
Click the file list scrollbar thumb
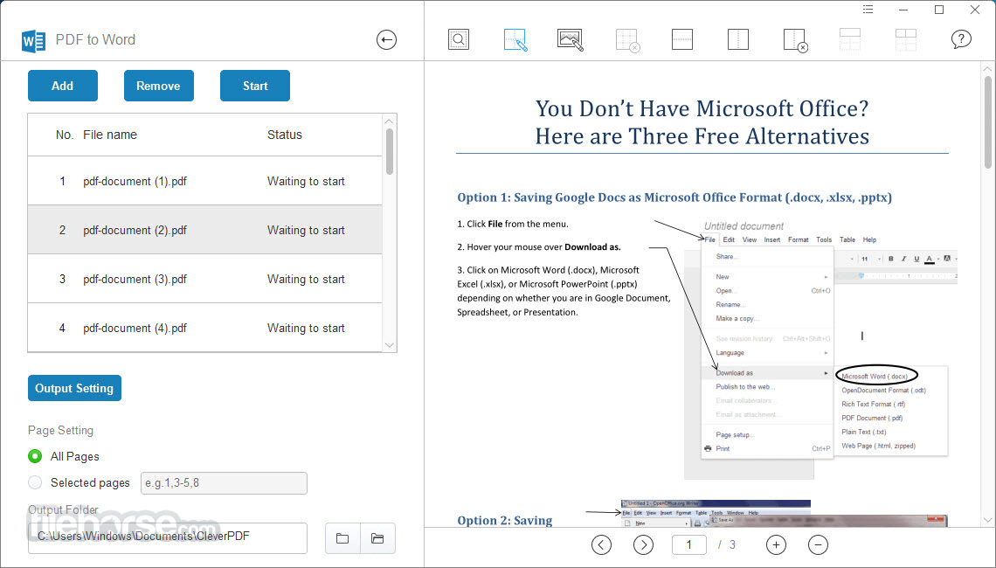pyautogui.click(x=390, y=151)
